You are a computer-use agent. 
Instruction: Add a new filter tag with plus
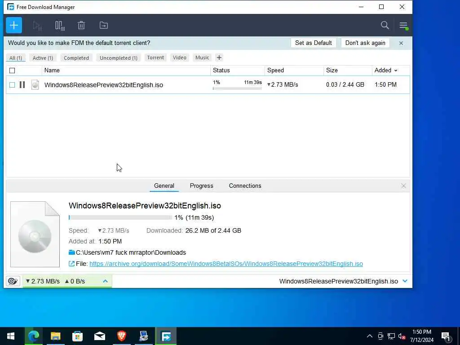[x=219, y=57]
